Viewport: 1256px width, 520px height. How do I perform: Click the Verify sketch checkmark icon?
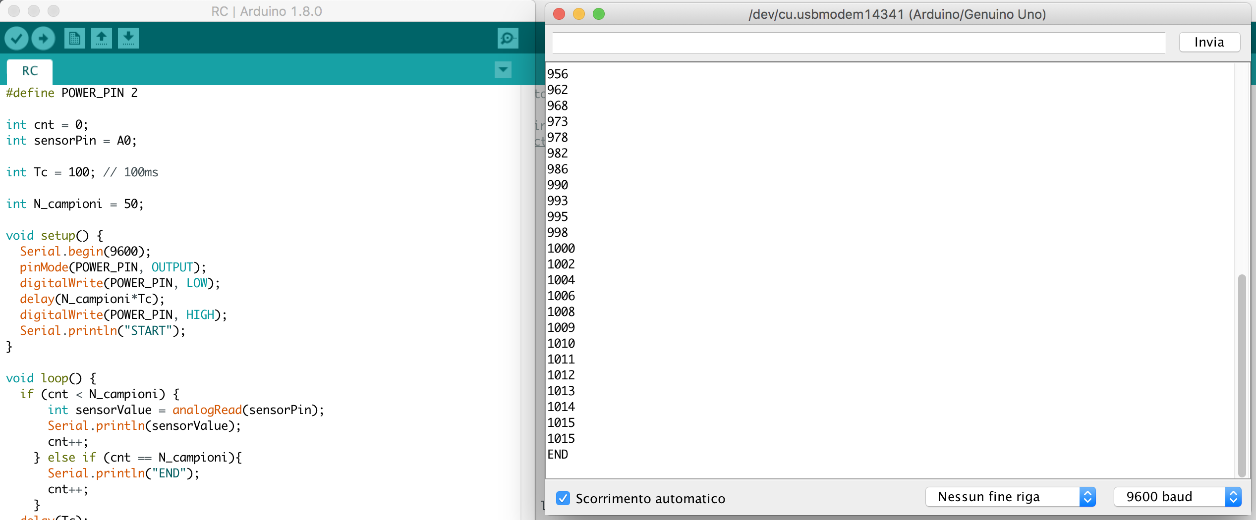click(16, 38)
